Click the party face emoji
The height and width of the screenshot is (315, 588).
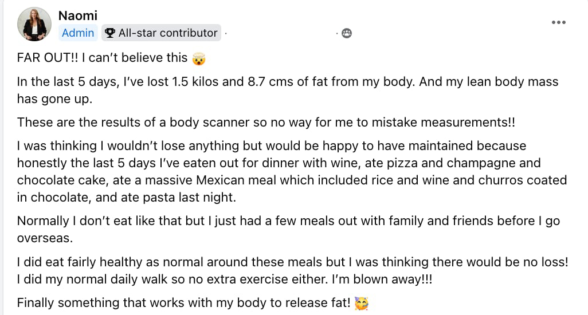click(362, 303)
